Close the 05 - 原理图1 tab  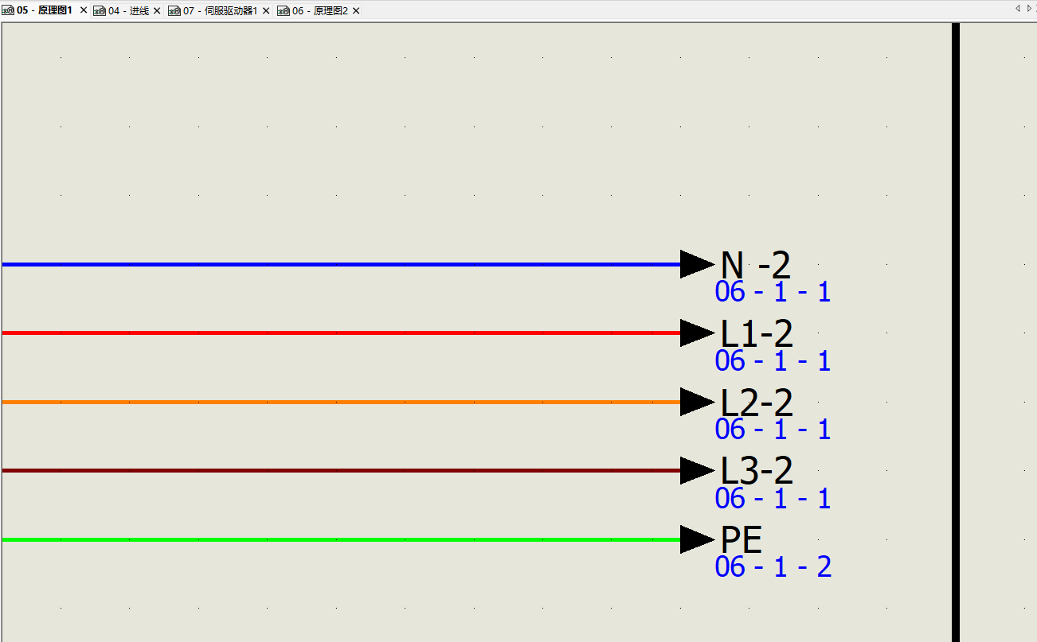84,10
